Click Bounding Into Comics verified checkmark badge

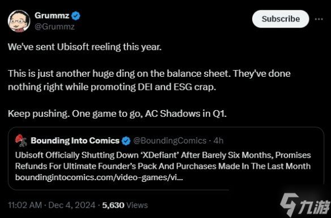click(126, 141)
